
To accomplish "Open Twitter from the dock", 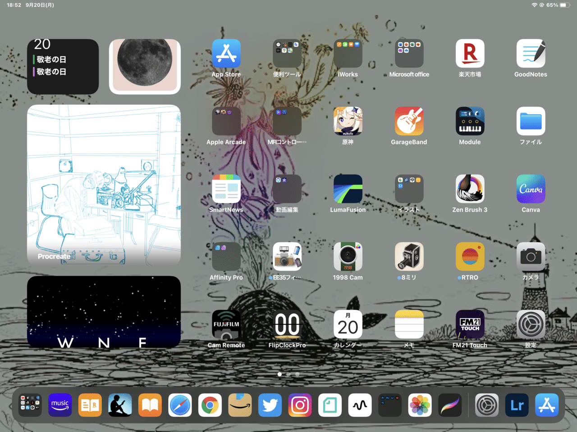I will 270,405.
